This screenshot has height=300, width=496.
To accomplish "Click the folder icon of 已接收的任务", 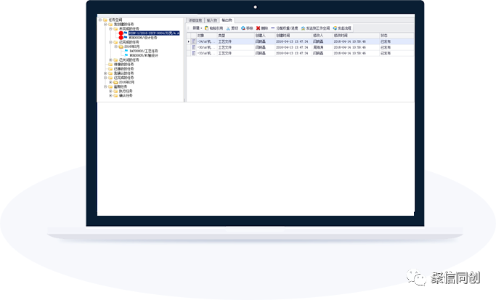I will [110, 69].
